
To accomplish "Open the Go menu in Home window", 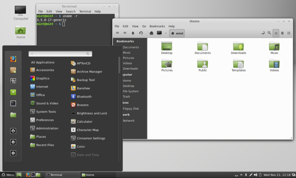I will (x=144, y=26).
